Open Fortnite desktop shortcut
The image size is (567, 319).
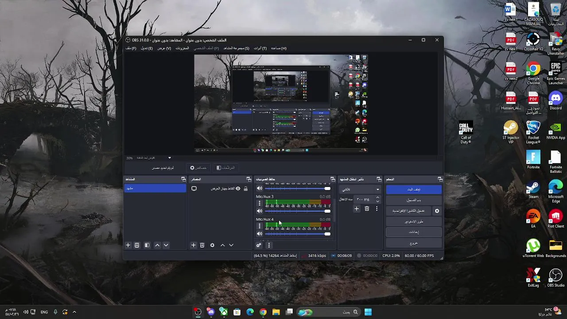(x=533, y=159)
